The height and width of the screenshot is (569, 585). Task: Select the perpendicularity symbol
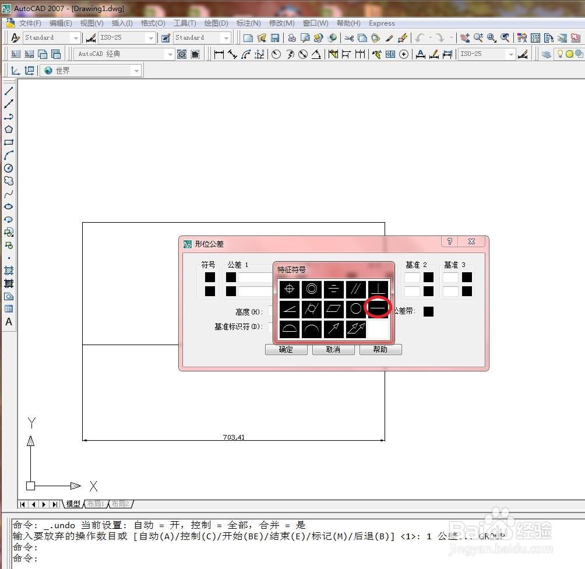pyautogui.click(x=378, y=289)
